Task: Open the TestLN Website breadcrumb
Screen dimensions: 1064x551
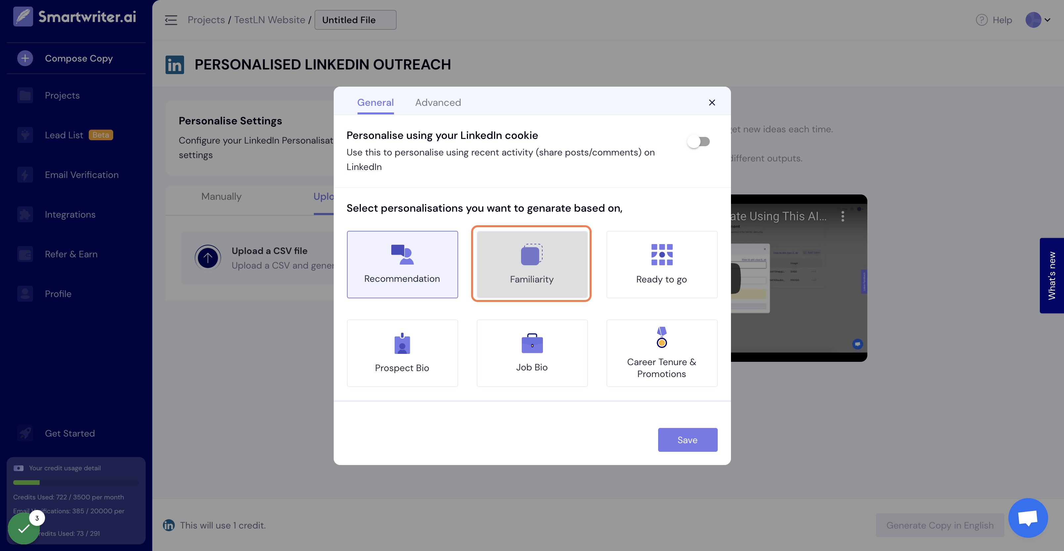Action: (269, 20)
